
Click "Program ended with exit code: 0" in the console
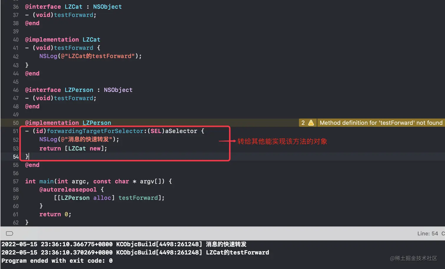point(57,261)
